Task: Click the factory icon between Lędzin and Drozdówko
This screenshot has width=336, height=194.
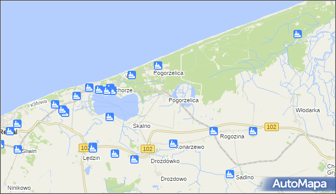Action: coord(115,154)
